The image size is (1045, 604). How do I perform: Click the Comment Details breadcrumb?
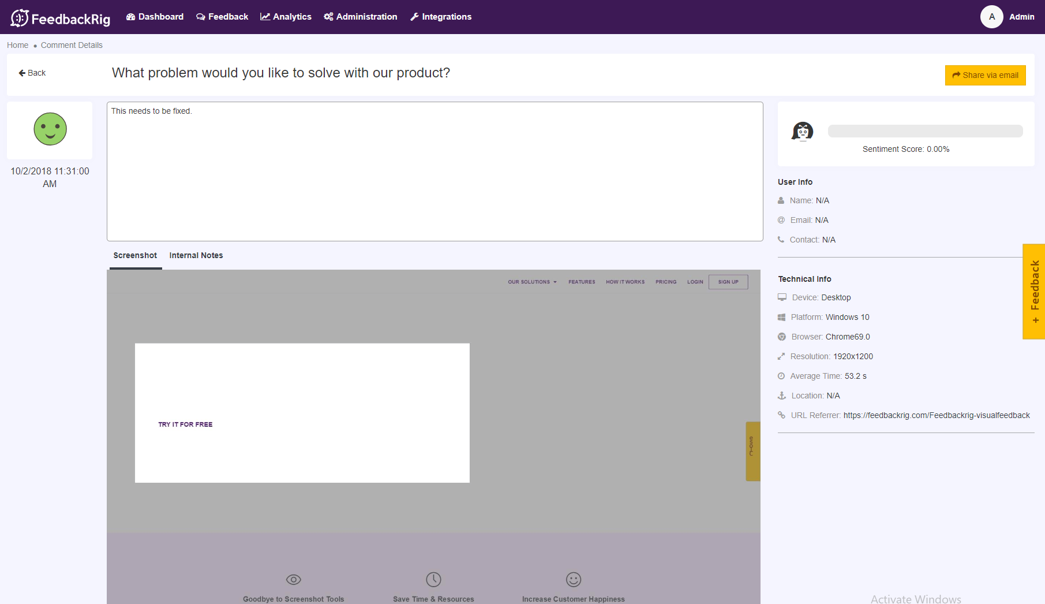pos(72,45)
